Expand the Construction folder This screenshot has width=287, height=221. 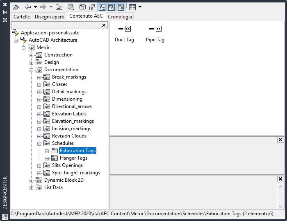(31, 55)
